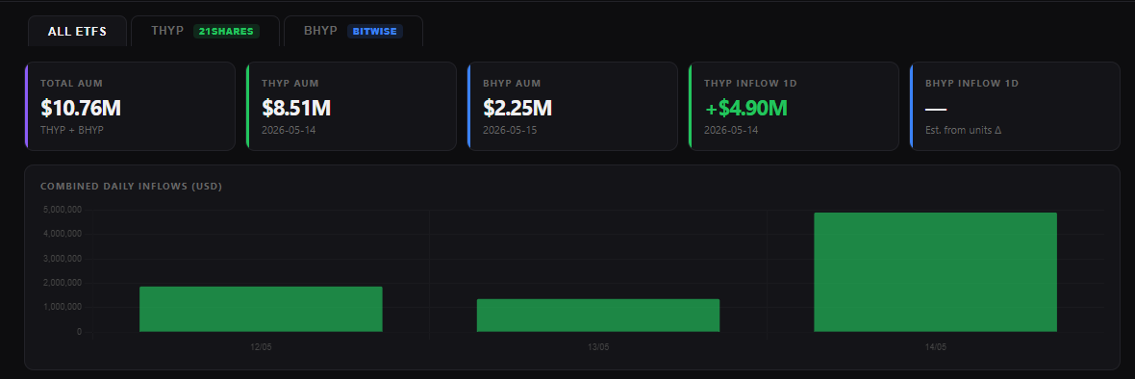
Task: Click the 3,000,000 axis label
Action: click(63, 258)
